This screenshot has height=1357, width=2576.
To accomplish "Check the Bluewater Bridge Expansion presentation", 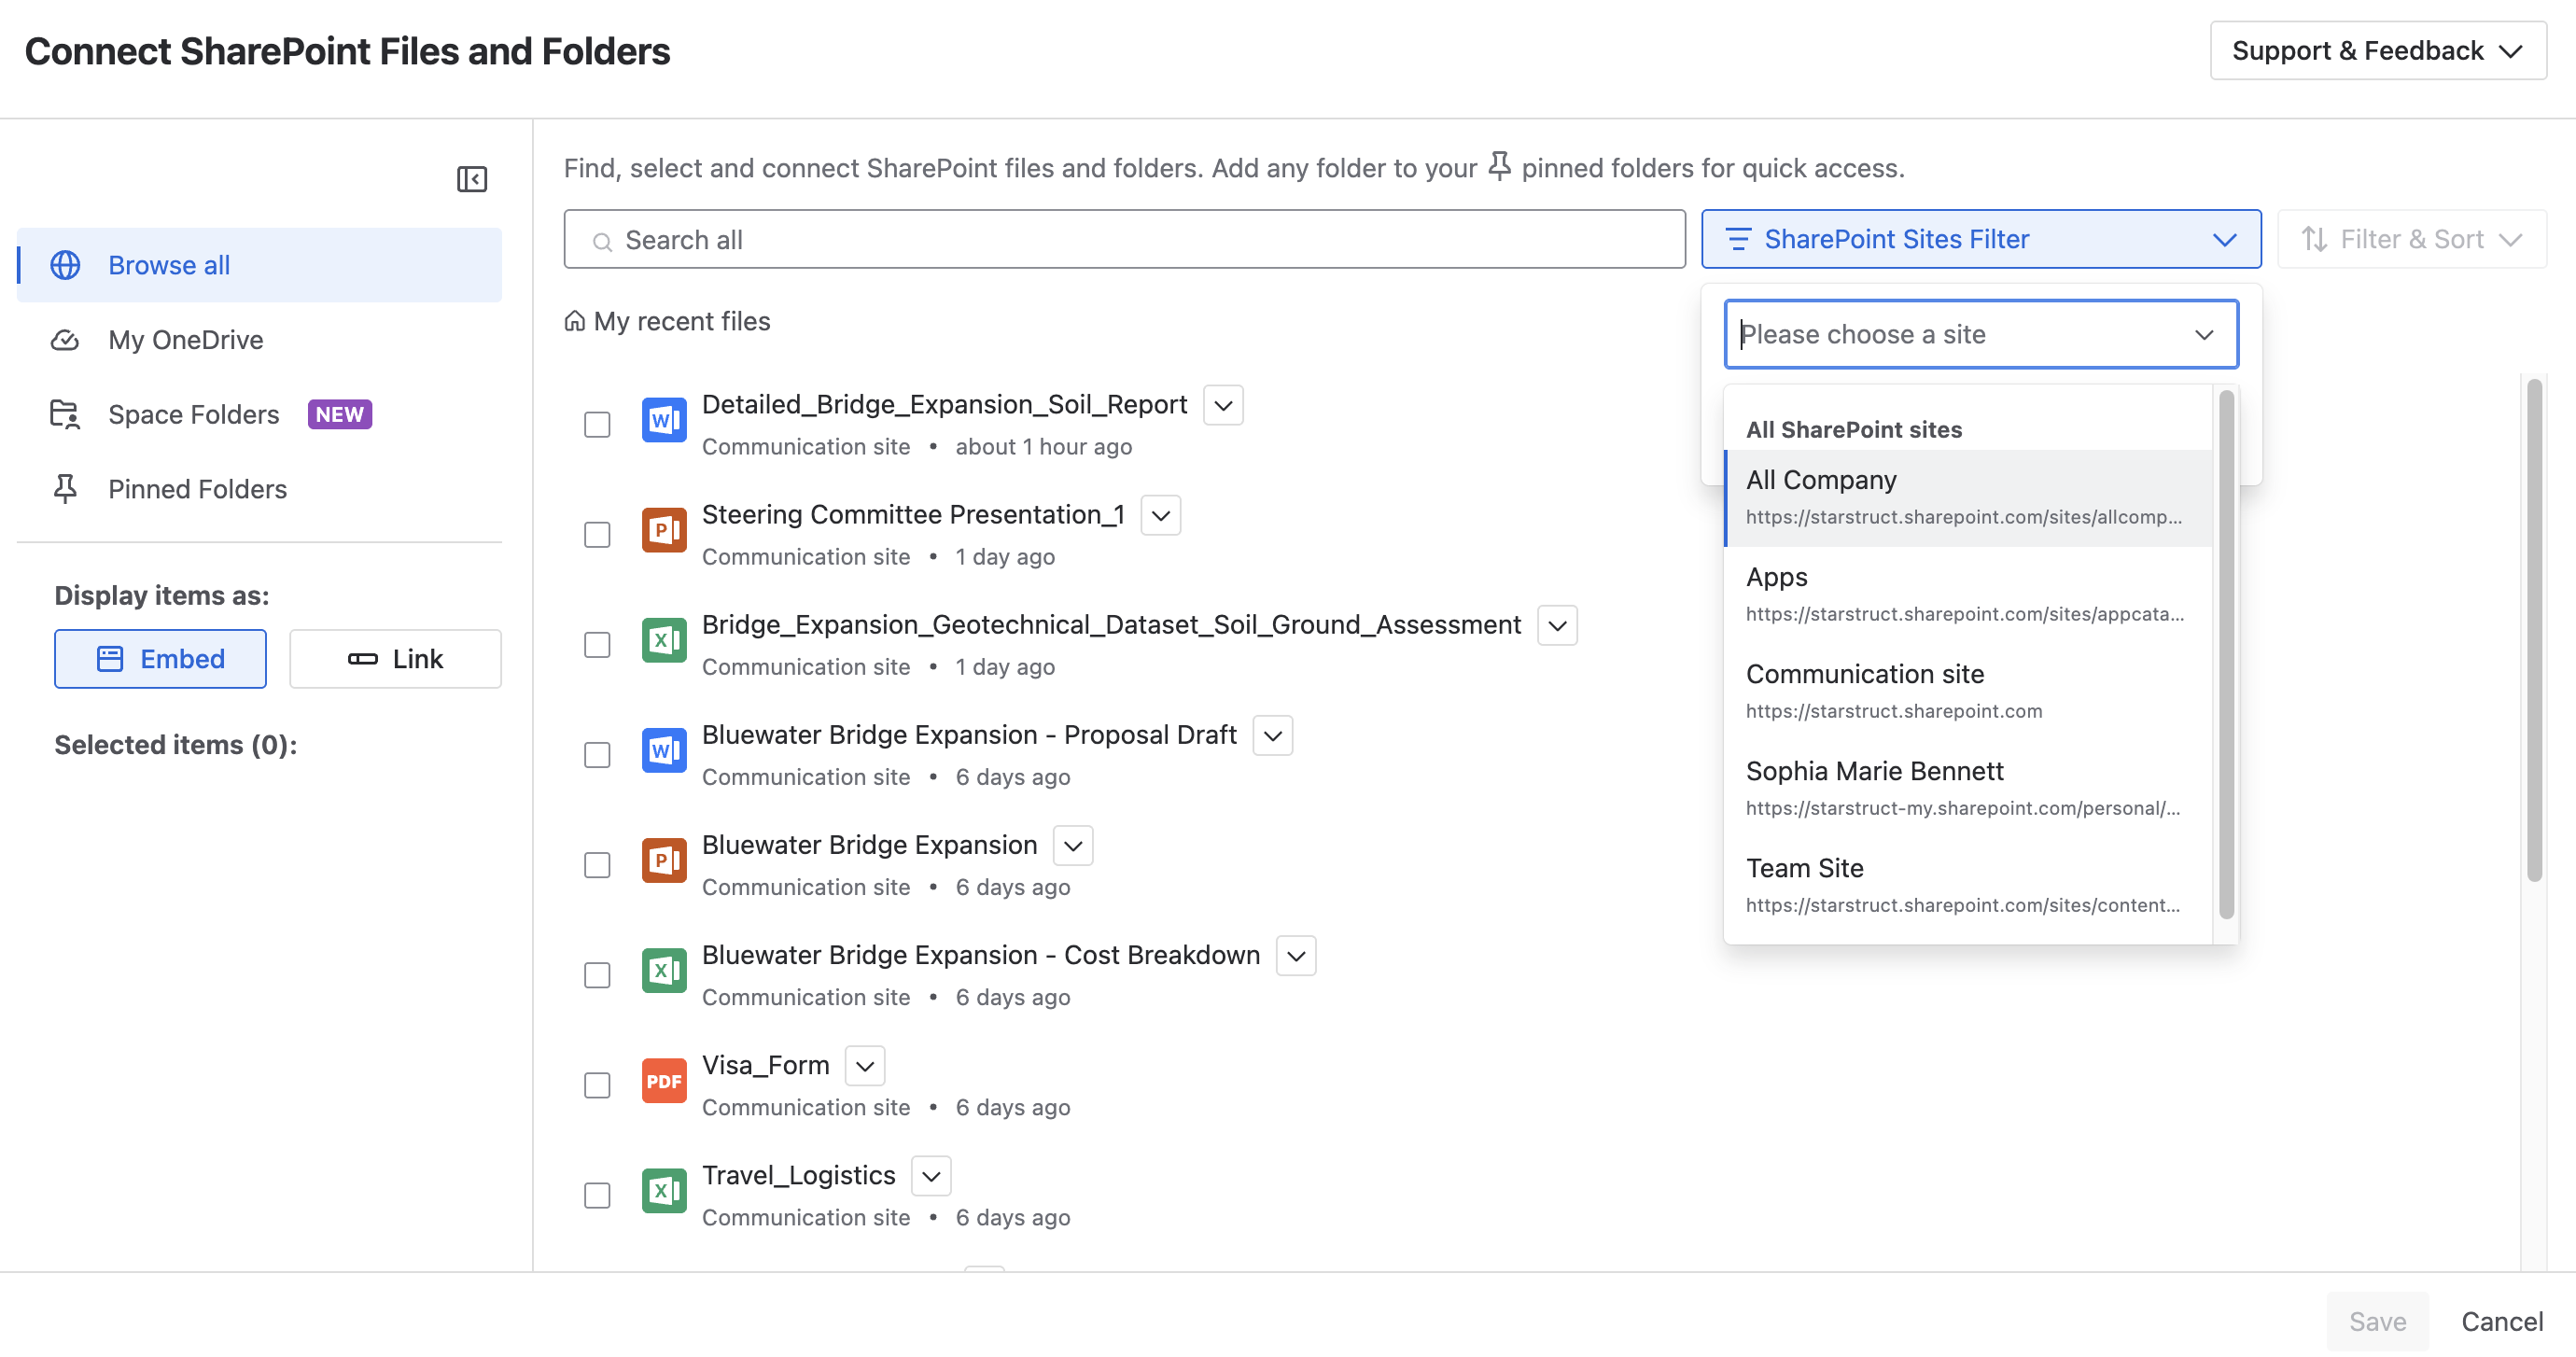I will click(x=597, y=865).
